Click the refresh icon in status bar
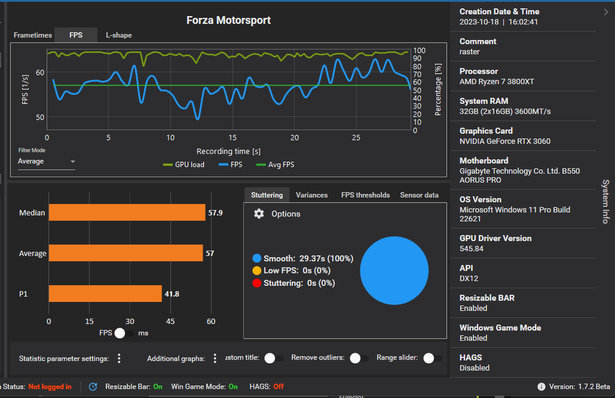The image size is (615, 398). (93, 387)
